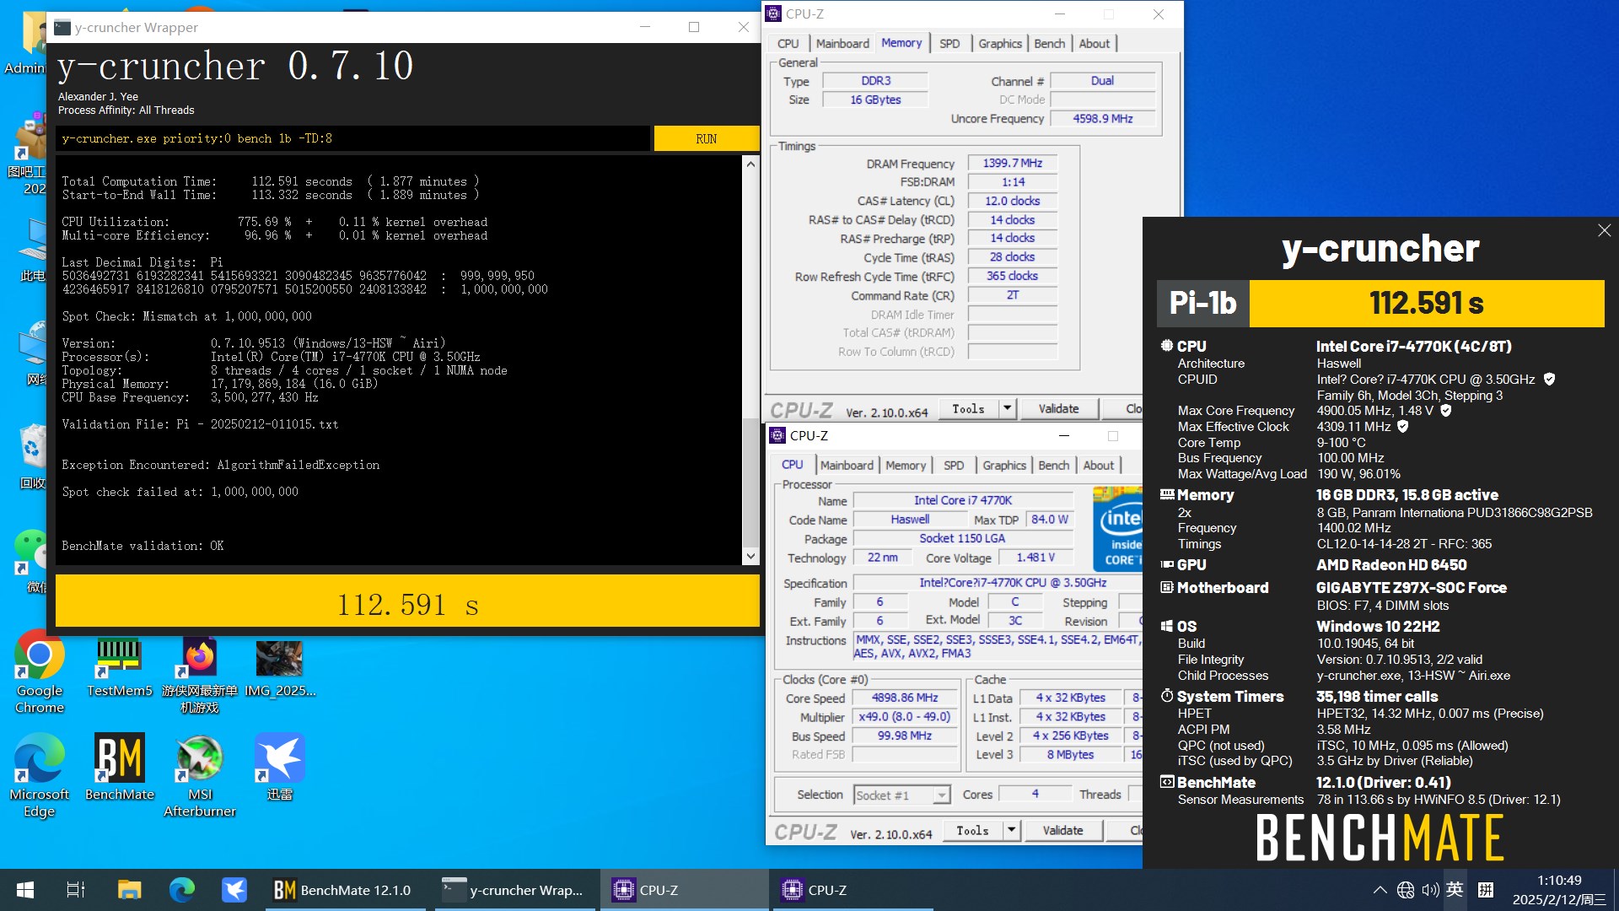Click the Core Speed 4898.86 MHz field
The width and height of the screenshot is (1619, 911).
coord(905,698)
